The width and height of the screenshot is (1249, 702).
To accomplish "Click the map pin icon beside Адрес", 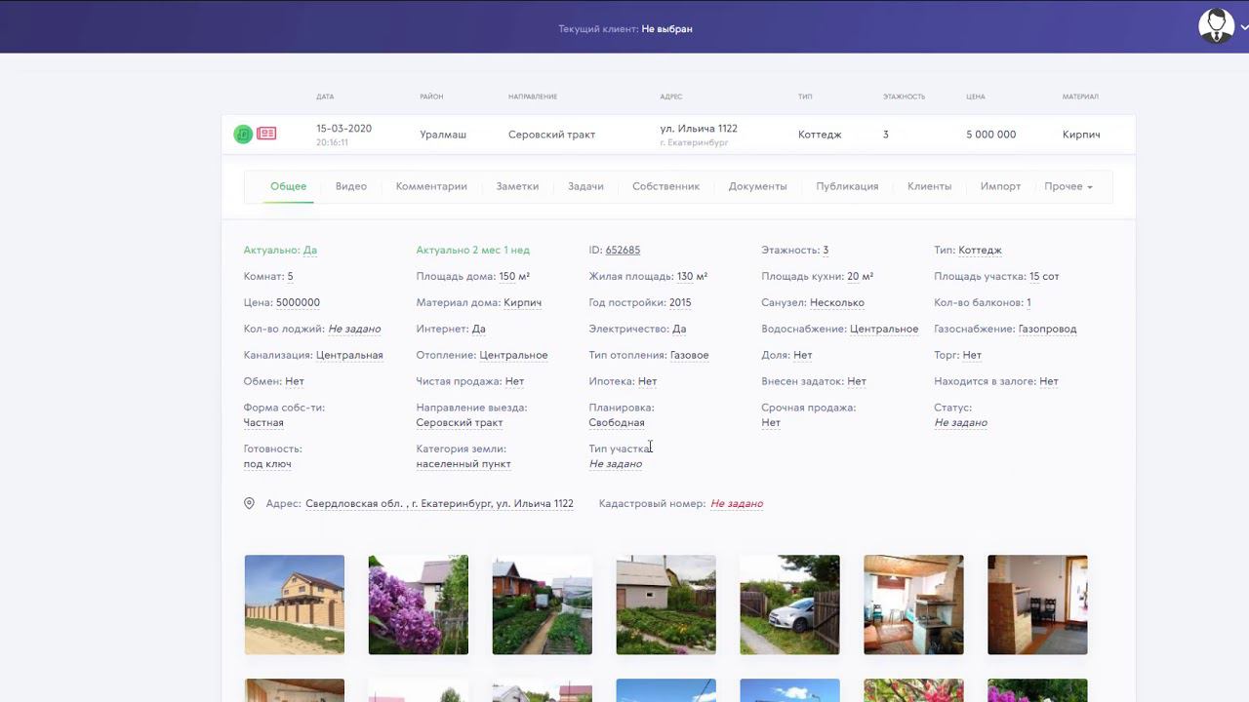I will click(249, 504).
